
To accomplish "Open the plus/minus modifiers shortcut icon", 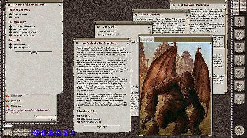I will click(x=236, y=9).
